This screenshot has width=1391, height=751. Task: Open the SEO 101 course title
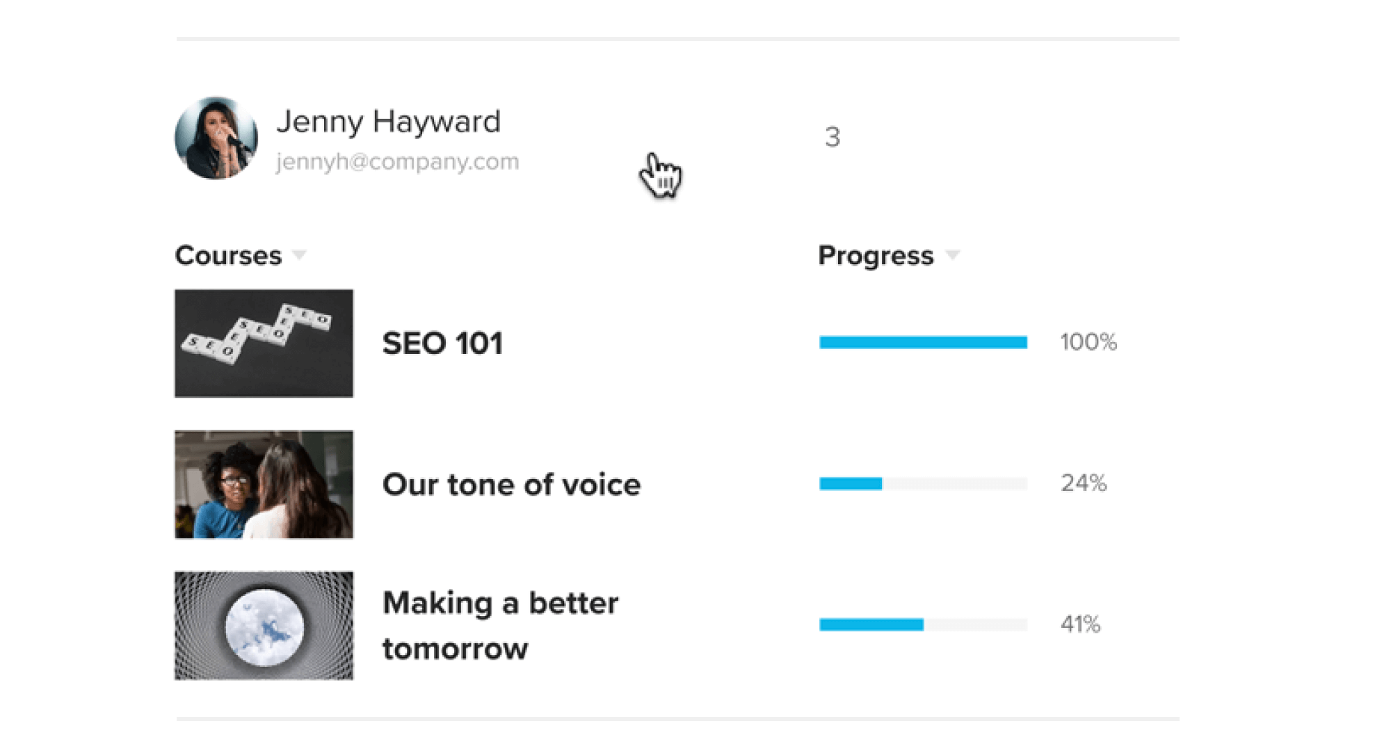click(442, 344)
